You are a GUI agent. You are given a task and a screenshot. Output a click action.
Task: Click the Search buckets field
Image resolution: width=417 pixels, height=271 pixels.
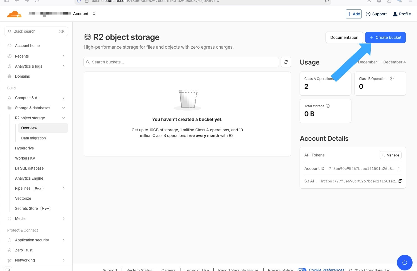point(181,62)
